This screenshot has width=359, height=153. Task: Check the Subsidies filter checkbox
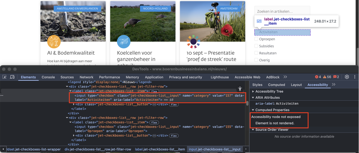point(256,46)
